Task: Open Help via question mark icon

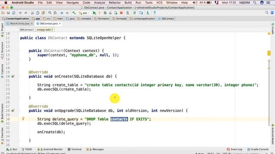Action: coord(154,13)
